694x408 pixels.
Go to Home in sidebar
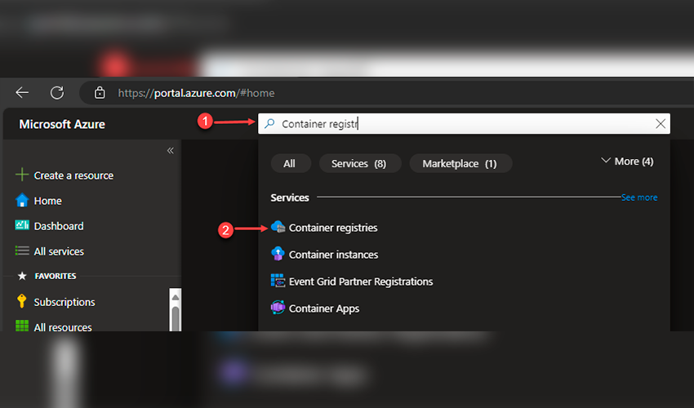(x=48, y=201)
